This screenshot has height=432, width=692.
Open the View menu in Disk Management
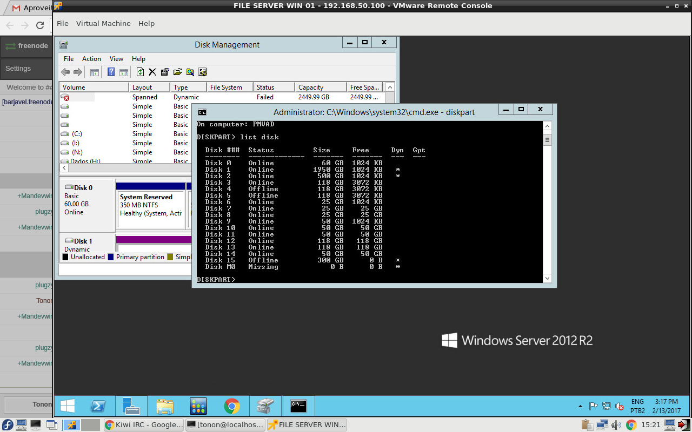[116, 59]
